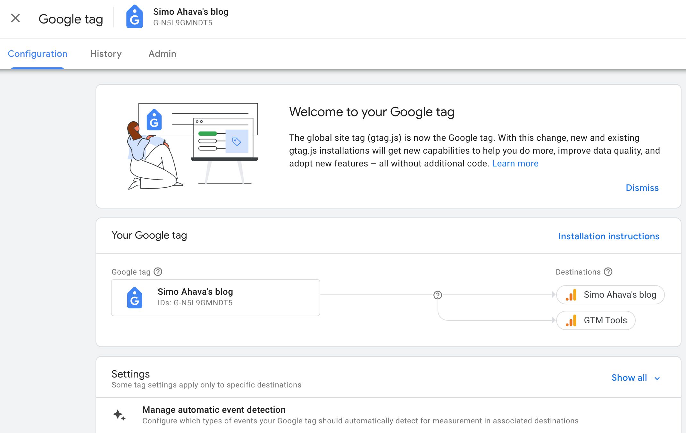
Task: Follow the Learn more link
Action: pos(515,163)
